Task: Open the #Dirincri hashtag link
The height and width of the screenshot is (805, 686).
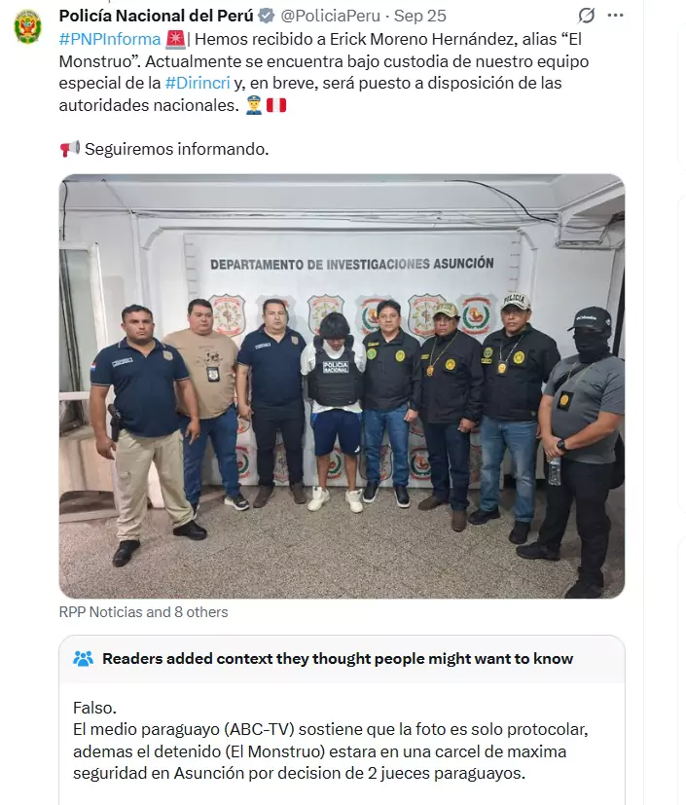Action: (198, 83)
